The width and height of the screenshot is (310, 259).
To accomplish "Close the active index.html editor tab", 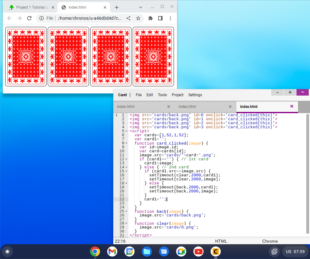I will (x=292, y=106).
